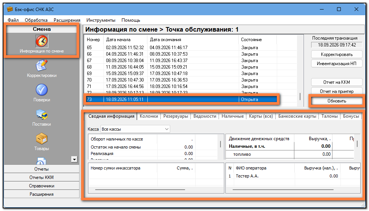Click the Номер сумки инкассатора column header
The width and height of the screenshot is (369, 211).
point(122,168)
